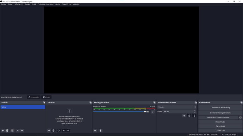The width and height of the screenshot is (243, 136).
Task: Mute Audio du Bureau speaker icon
Action: (x=148, y=112)
